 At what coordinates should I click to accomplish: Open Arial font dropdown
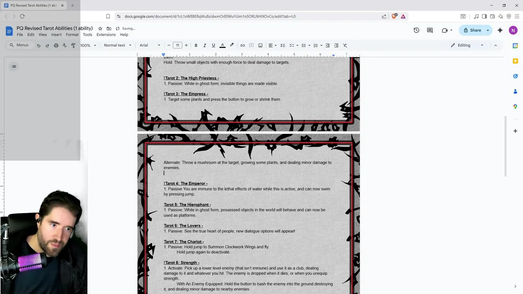click(150, 45)
